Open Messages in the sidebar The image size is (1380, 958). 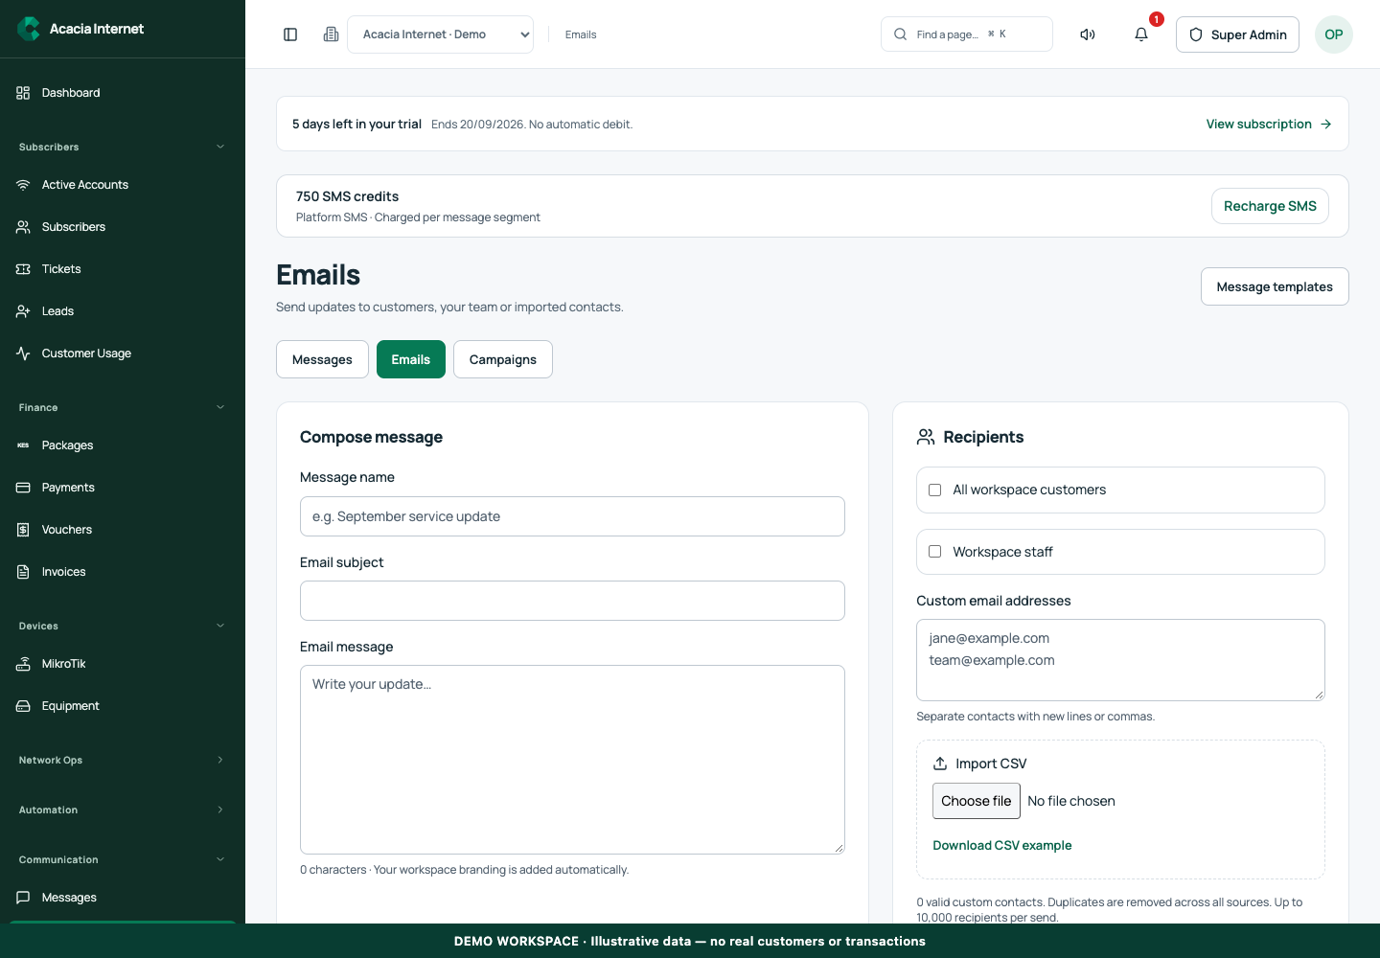click(x=123, y=898)
